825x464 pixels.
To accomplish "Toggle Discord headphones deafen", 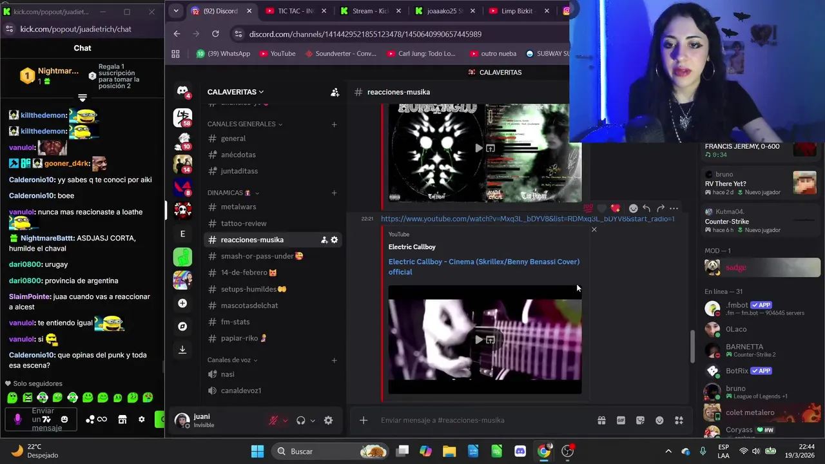I will [x=300, y=420].
